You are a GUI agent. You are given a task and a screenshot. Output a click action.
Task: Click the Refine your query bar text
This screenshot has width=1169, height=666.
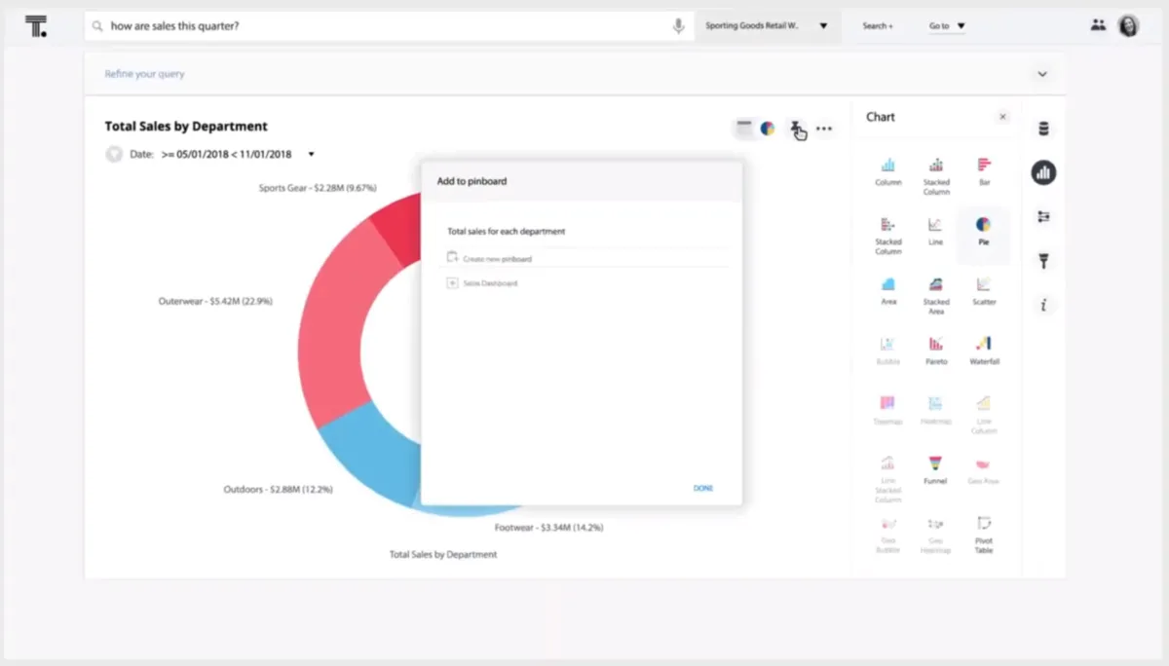point(144,74)
